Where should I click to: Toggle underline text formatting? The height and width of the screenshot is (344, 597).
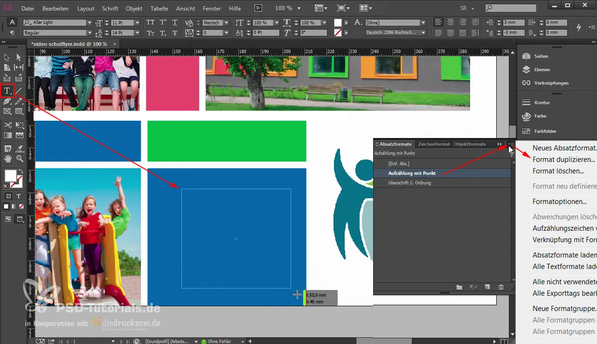(174, 23)
